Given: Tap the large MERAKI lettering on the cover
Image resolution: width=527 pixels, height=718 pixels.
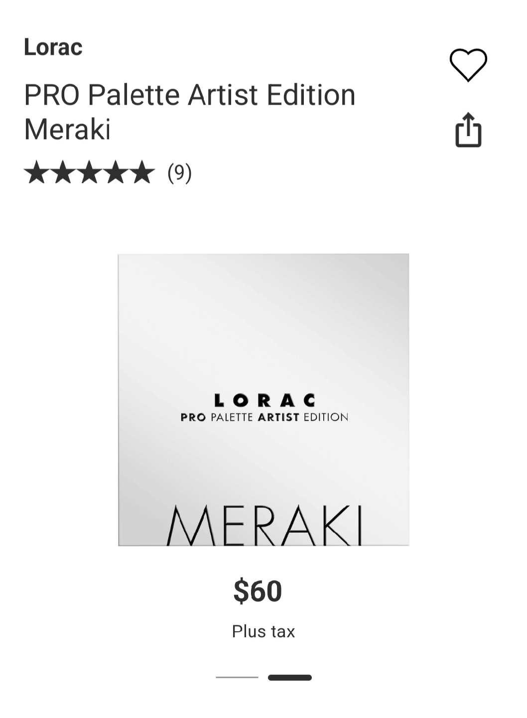Looking at the screenshot, I should 264,526.
